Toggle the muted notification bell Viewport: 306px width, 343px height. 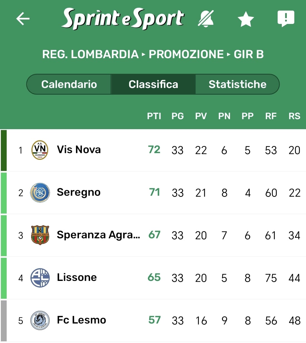(x=206, y=19)
